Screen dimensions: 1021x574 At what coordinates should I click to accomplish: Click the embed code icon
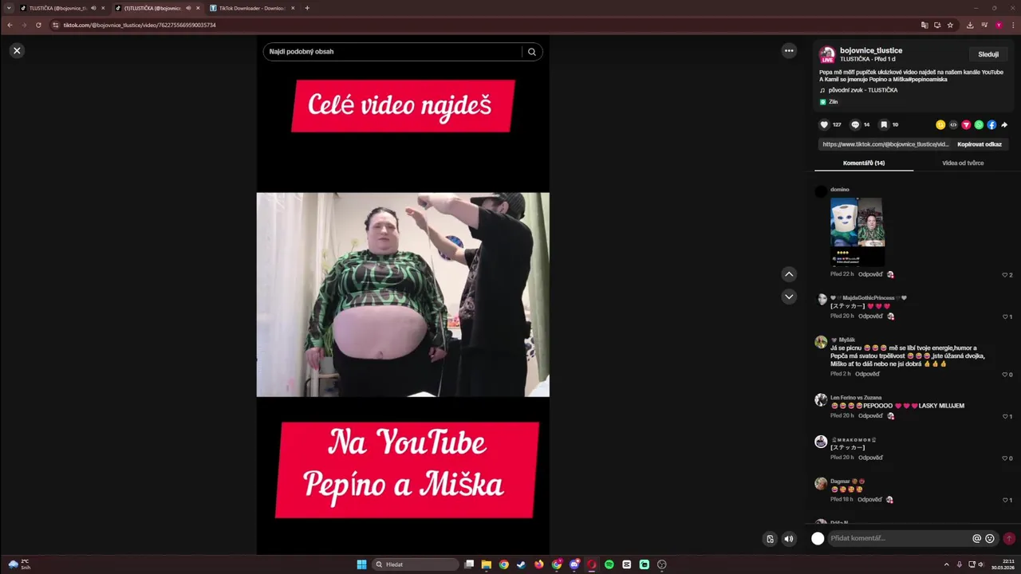point(953,124)
